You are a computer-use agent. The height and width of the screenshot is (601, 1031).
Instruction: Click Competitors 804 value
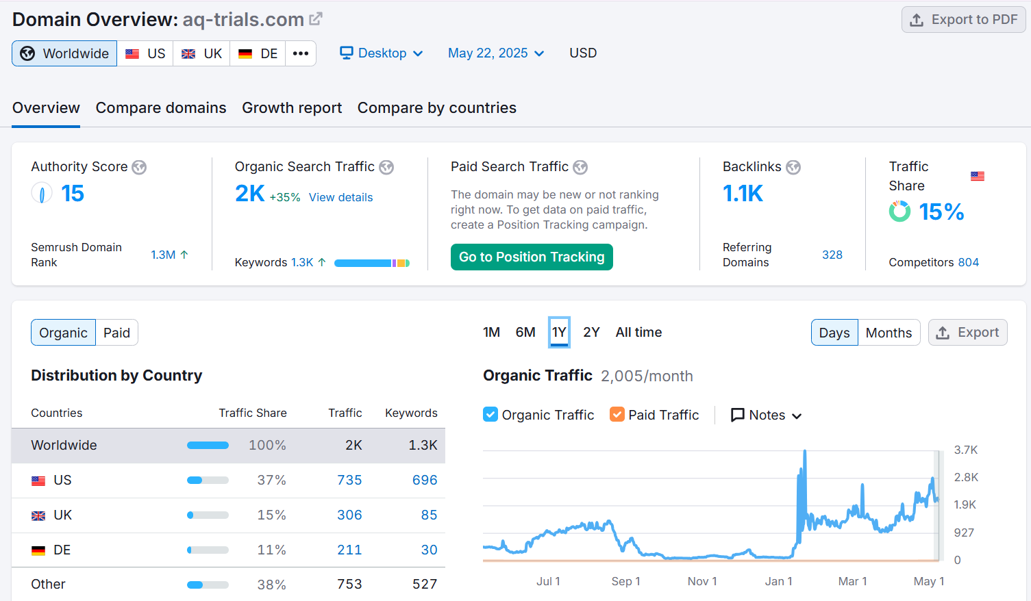(x=969, y=262)
